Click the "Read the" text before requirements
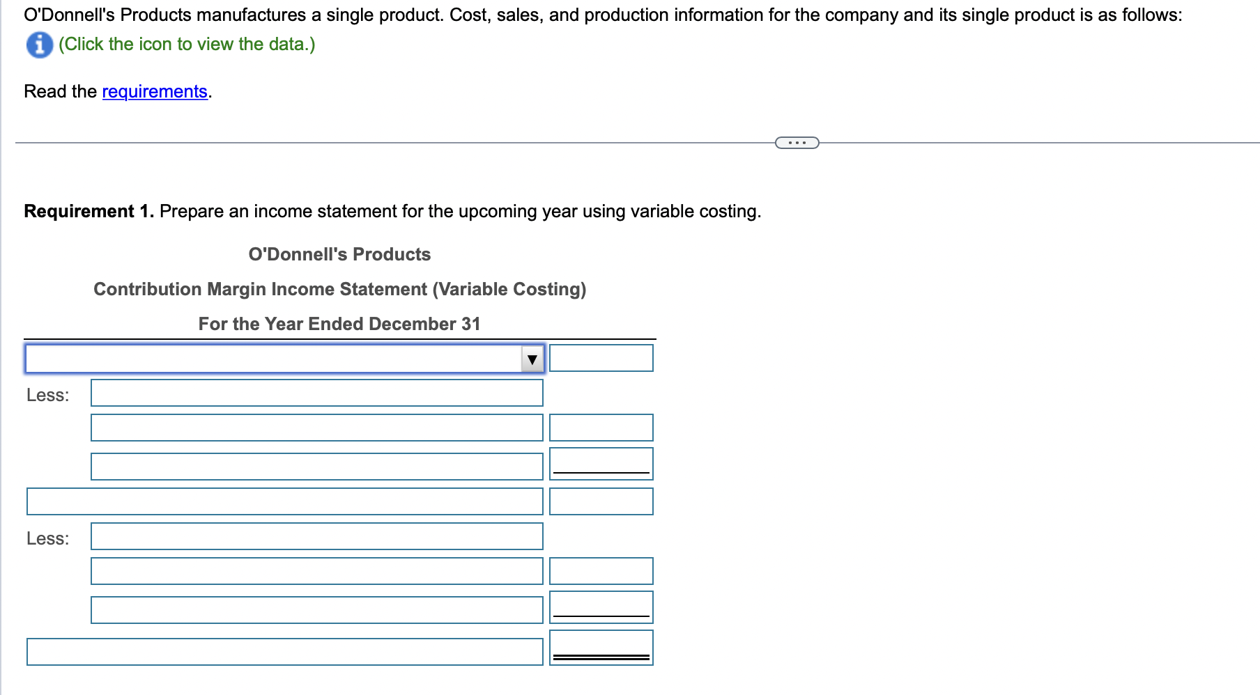Viewport: 1260px width, 695px height. pyautogui.click(x=61, y=91)
